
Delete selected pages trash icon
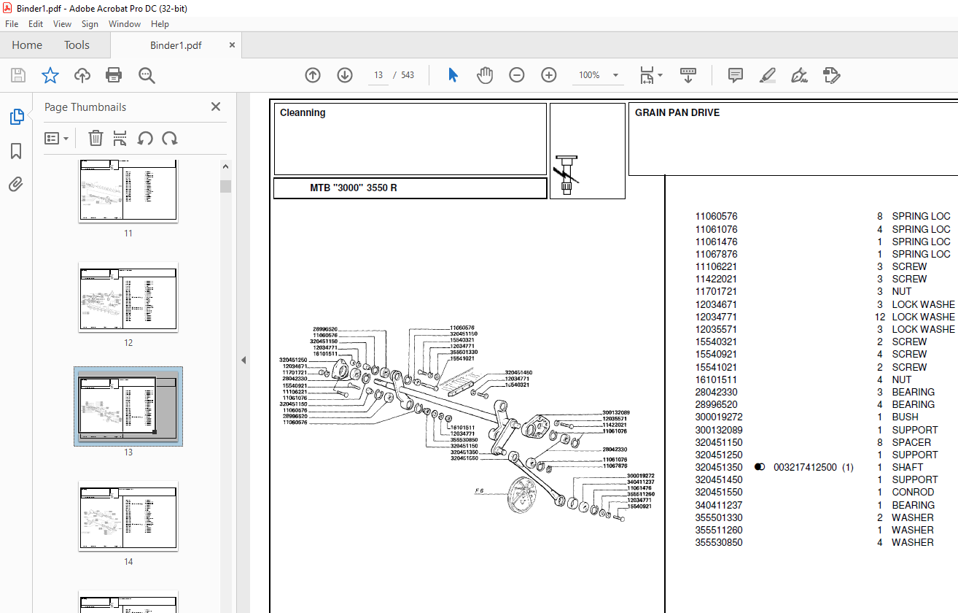[x=96, y=138]
